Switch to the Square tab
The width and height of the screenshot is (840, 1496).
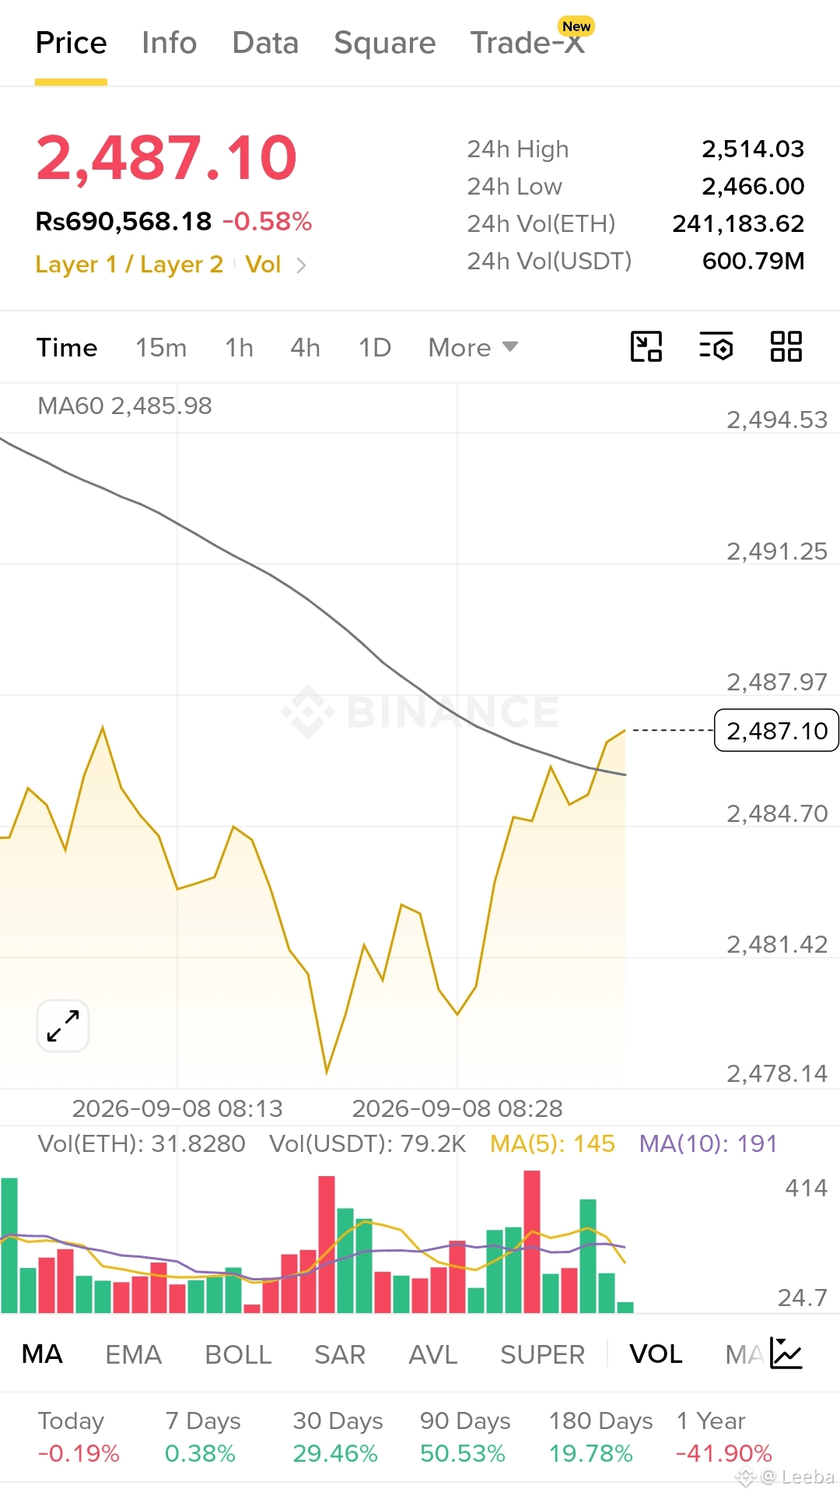click(x=384, y=43)
